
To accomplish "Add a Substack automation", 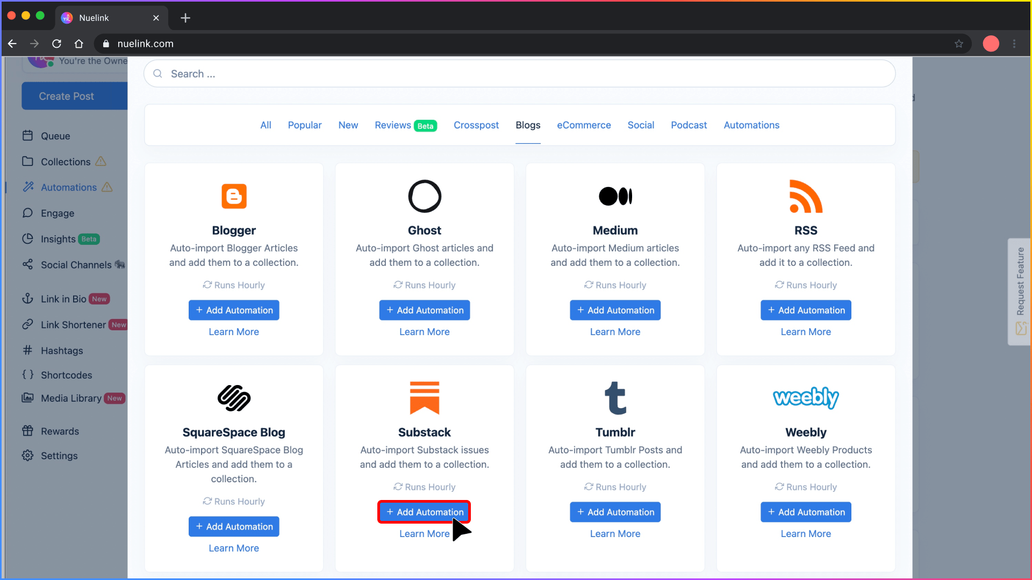I will (x=425, y=512).
